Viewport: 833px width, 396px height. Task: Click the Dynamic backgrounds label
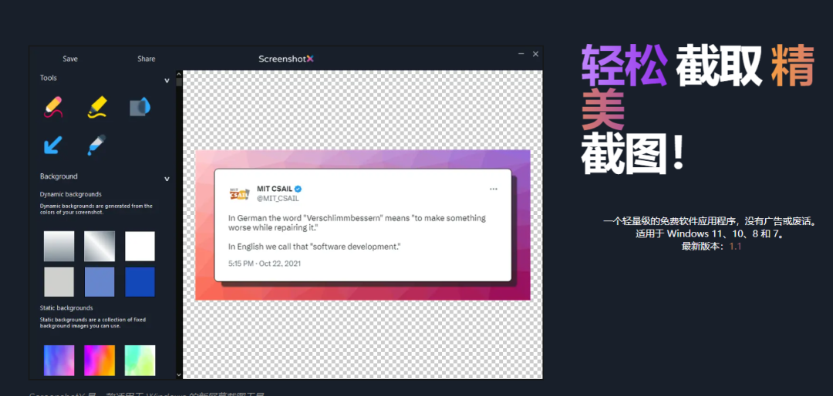(71, 194)
